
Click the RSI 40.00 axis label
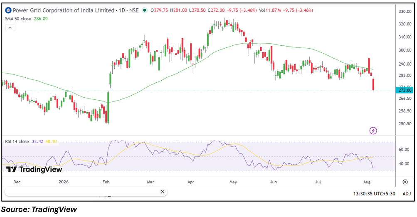click(x=404, y=164)
